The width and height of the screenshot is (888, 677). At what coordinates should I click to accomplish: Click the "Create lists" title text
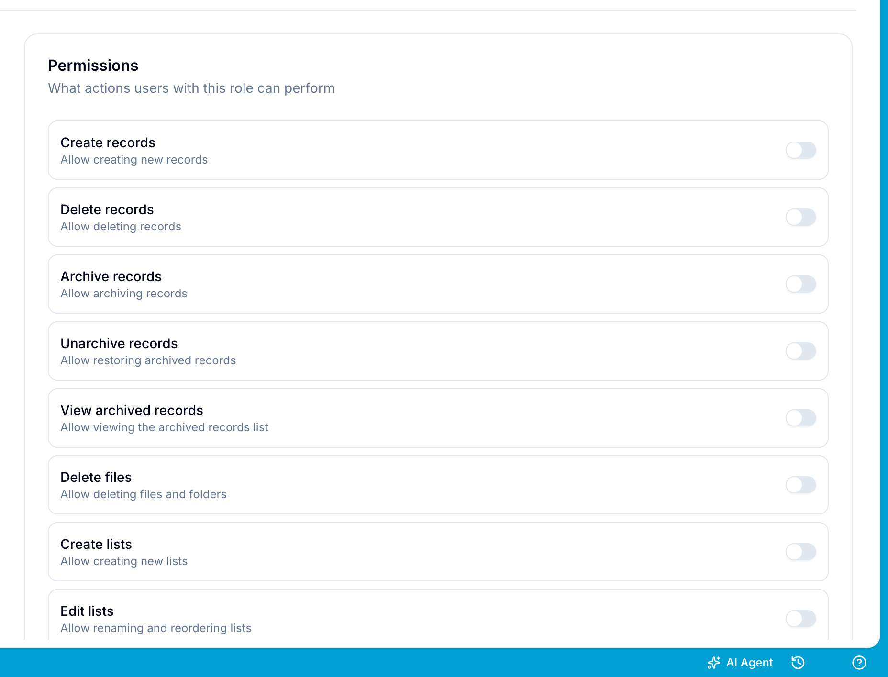click(96, 544)
